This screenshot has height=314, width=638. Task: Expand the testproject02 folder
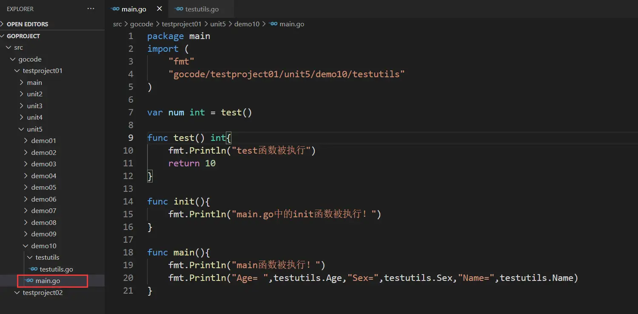43,292
